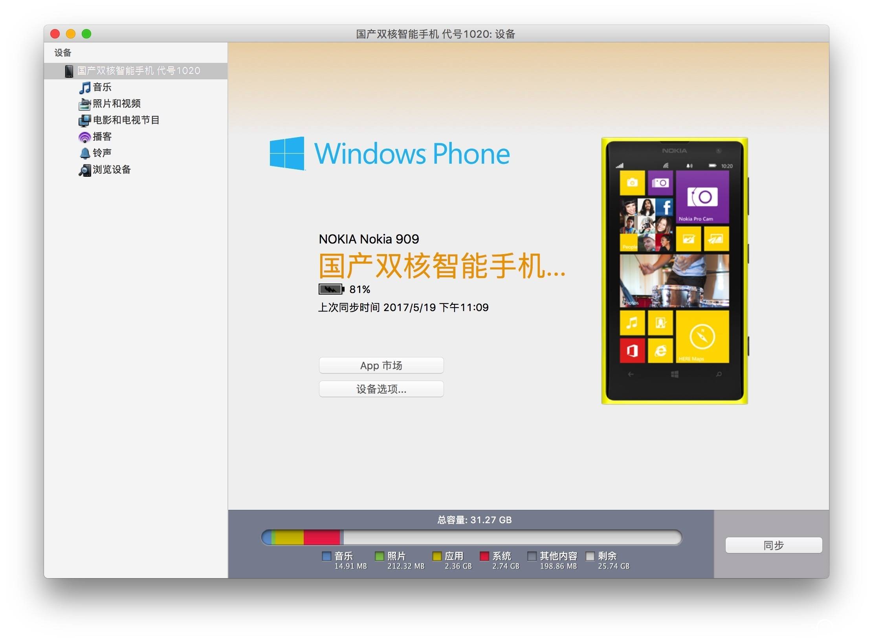This screenshot has height=641, width=873.
Task: Open 播客 in the sidebar
Action: (102, 137)
